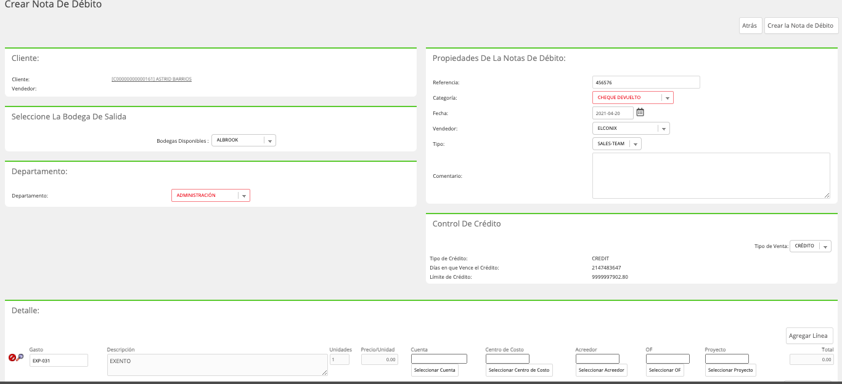Click the red remove line icon
The width and height of the screenshot is (842, 384).
(12, 358)
